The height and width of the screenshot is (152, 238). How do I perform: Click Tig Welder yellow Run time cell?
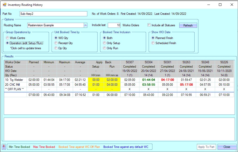click(x=112, y=80)
